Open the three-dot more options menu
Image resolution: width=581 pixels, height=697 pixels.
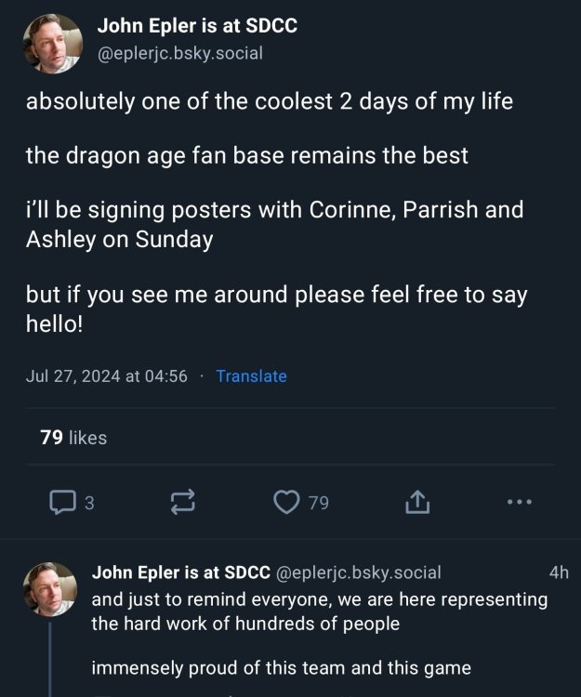click(520, 503)
